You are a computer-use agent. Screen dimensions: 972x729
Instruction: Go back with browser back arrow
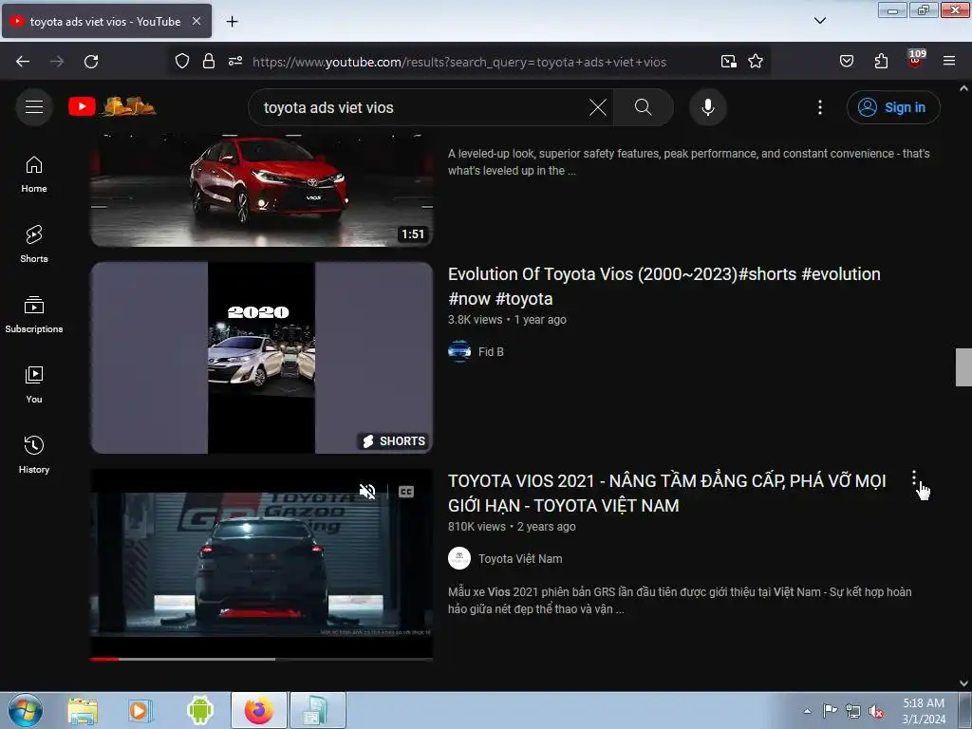(23, 62)
